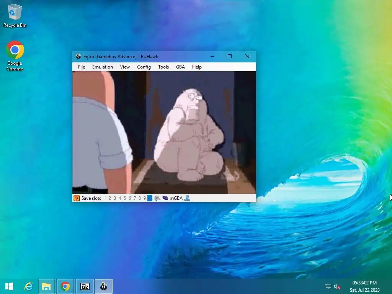Click the user profile icon in status bar
Viewport: 392px width, 294px height.
click(x=187, y=198)
